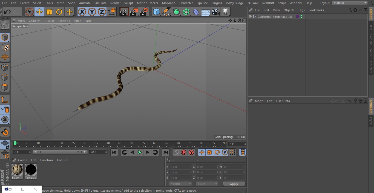Play animation forward
The image size is (374, 193).
[140, 152]
